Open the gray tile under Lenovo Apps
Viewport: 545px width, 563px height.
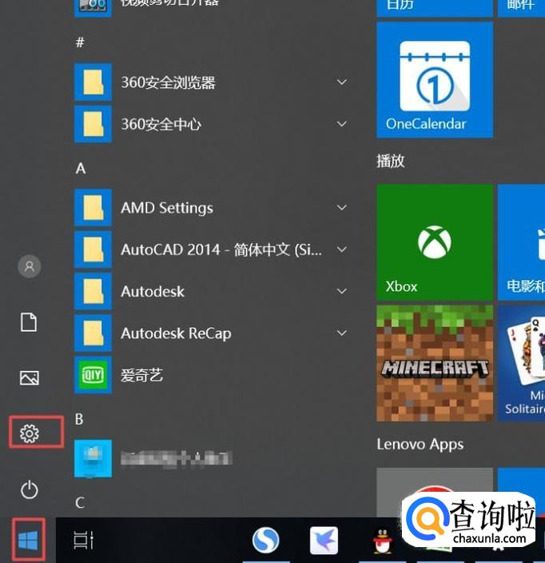click(435, 492)
